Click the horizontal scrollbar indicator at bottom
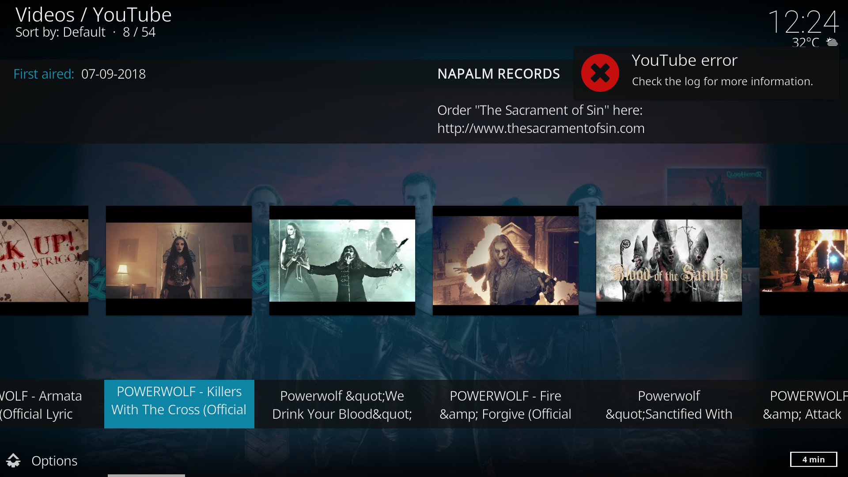Image resolution: width=848 pixels, height=477 pixels. pos(146,475)
